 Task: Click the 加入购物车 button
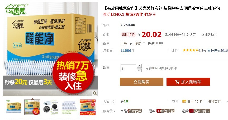click(x=188, y=82)
